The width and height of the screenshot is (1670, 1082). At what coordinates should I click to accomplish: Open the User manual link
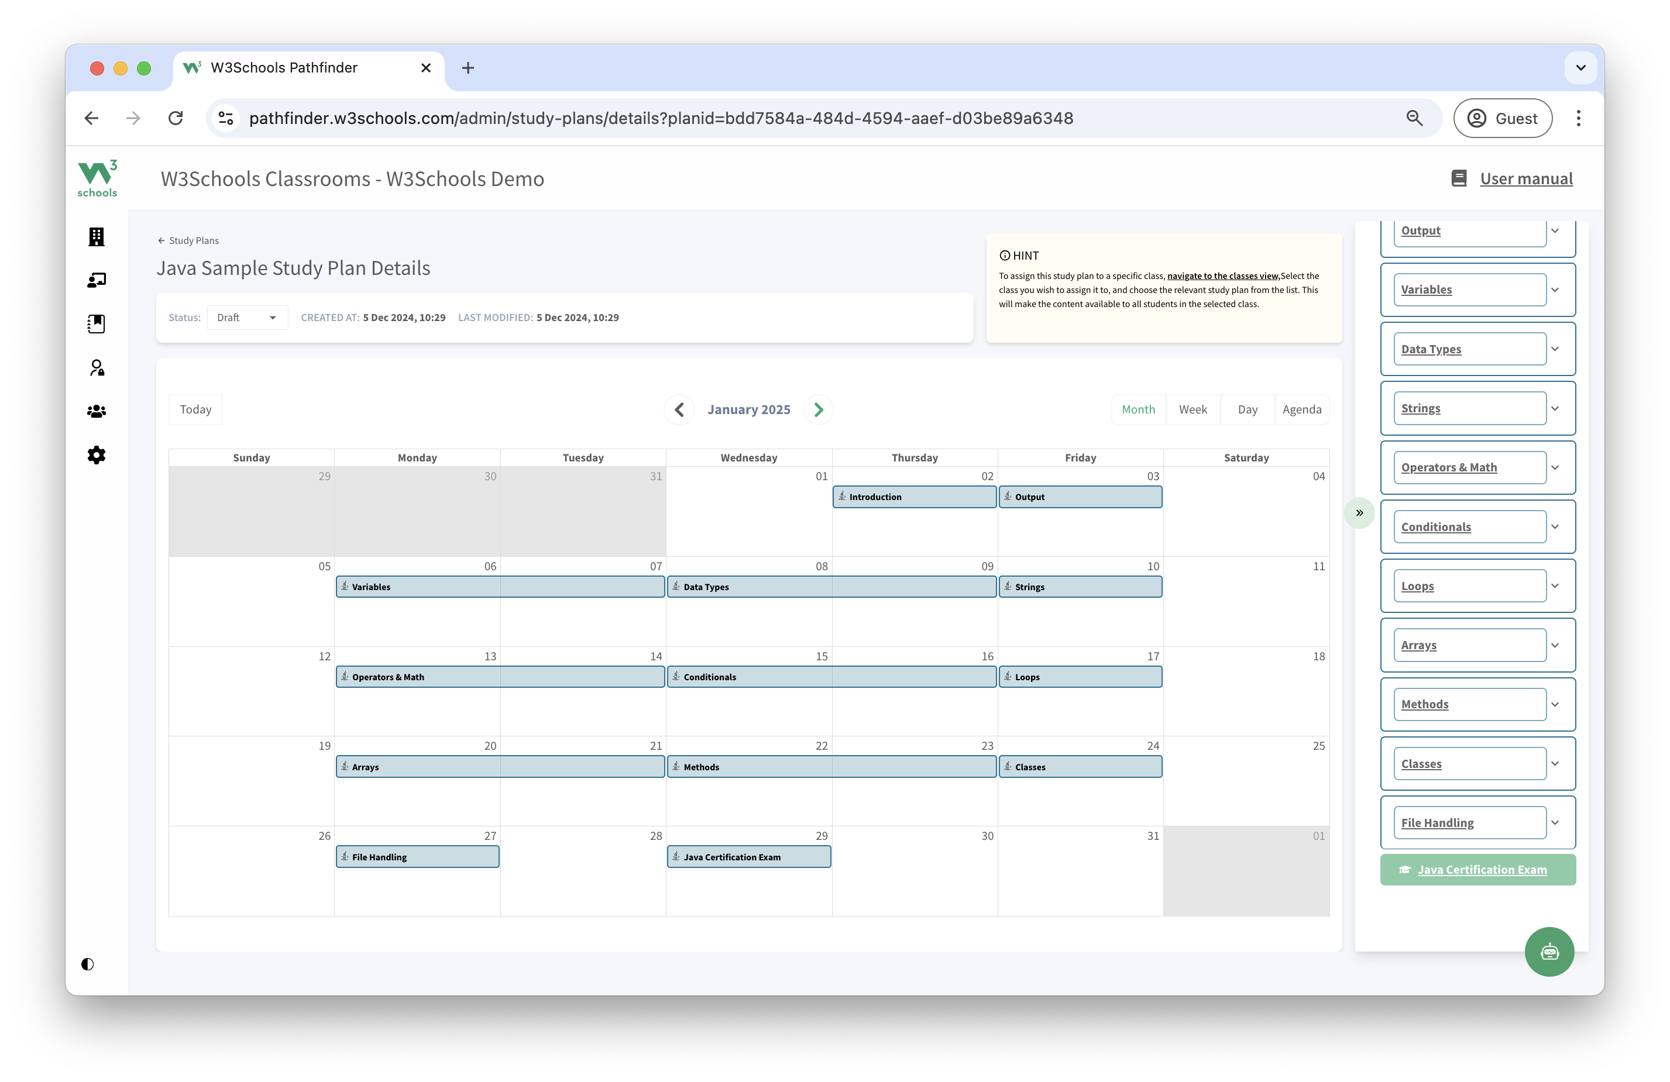coord(1525,179)
